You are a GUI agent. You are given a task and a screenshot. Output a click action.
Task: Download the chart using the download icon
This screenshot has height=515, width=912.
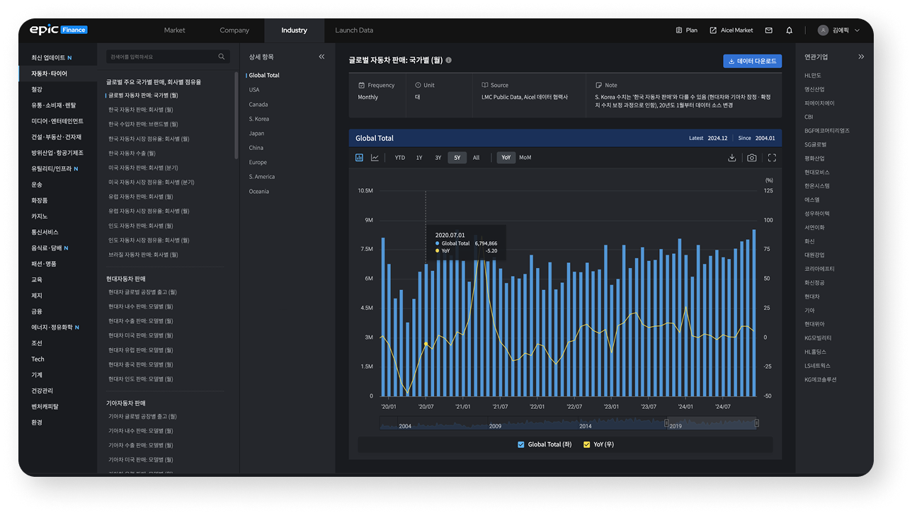(731, 158)
